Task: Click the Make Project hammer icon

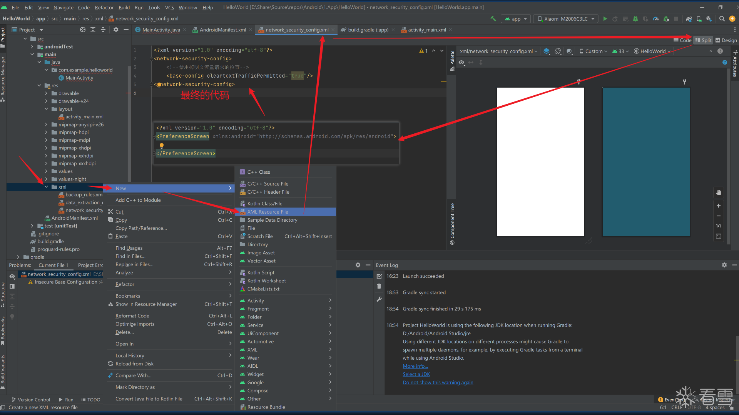Action: tap(493, 18)
